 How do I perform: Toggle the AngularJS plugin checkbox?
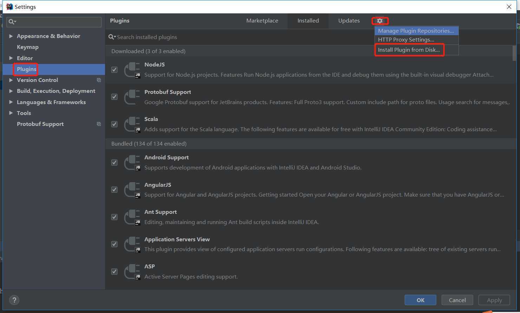click(114, 190)
